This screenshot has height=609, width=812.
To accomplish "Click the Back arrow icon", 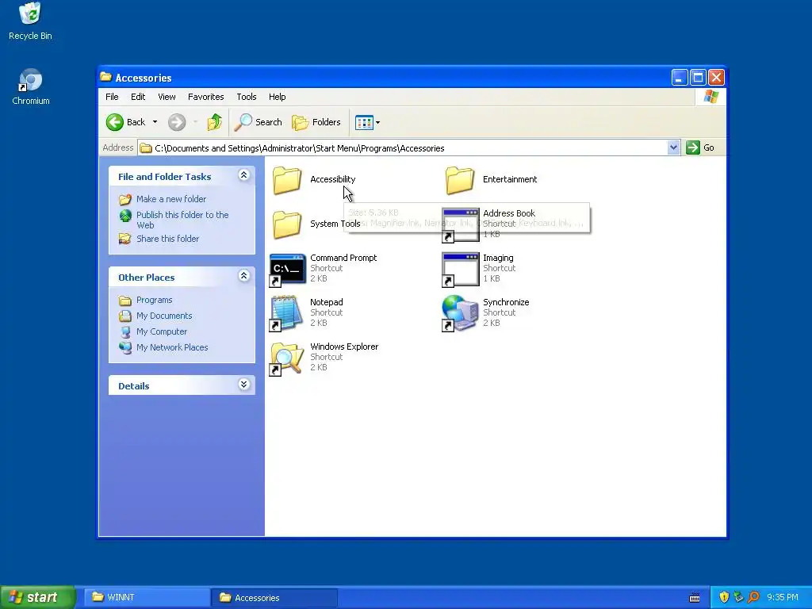I will point(114,122).
